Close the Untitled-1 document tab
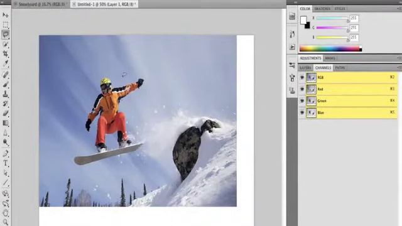The height and width of the screenshot is (226, 402). [74, 4]
